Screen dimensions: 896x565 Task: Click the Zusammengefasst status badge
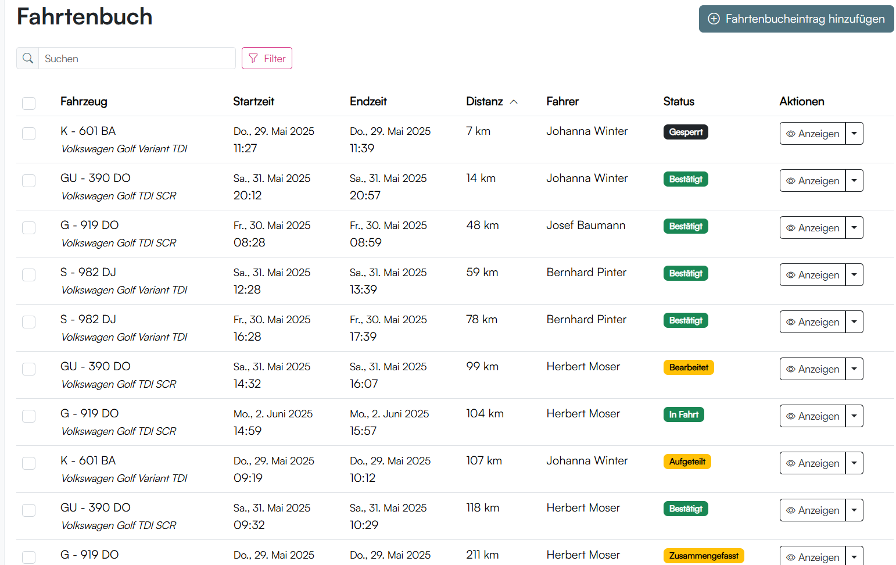[x=703, y=556]
